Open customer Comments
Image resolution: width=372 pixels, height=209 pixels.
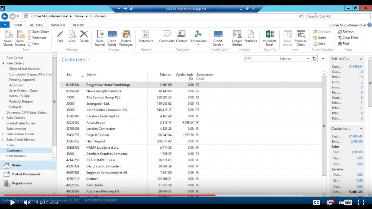tap(166, 37)
